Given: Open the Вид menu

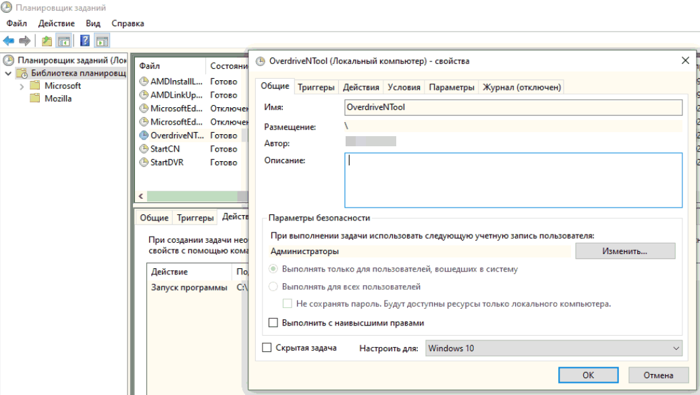Looking at the screenshot, I should [x=93, y=23].
